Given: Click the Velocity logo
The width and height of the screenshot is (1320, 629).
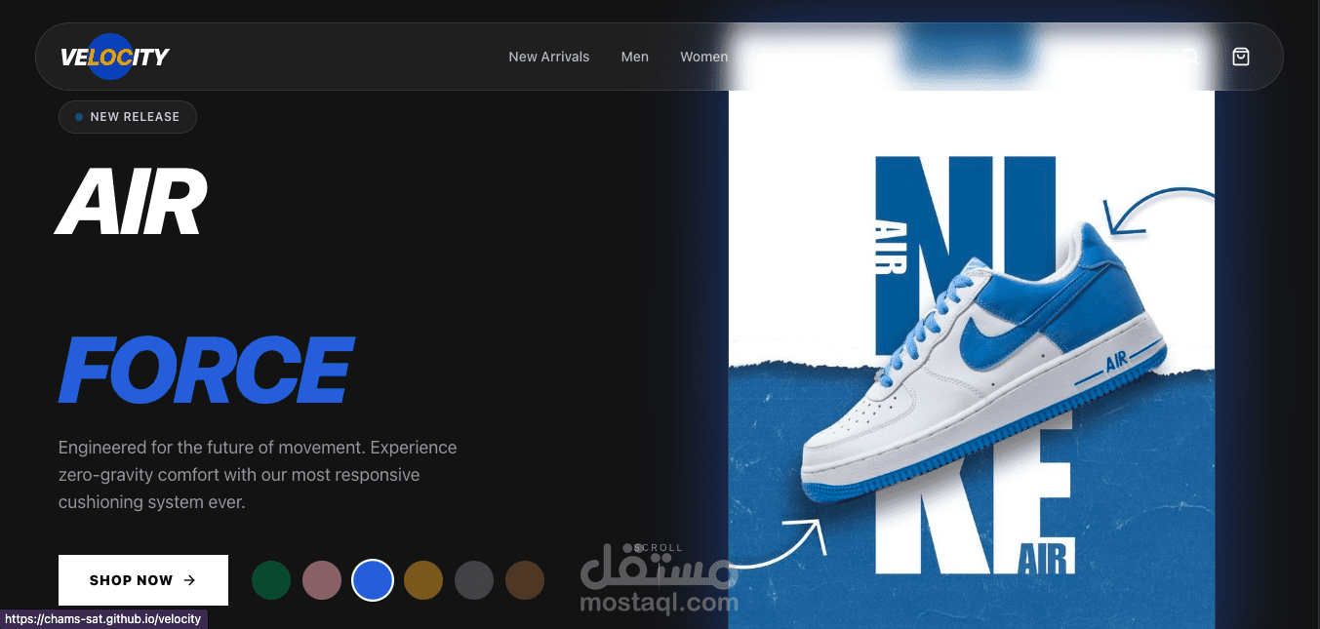Looking at the screenshot, I should [114, 57].
